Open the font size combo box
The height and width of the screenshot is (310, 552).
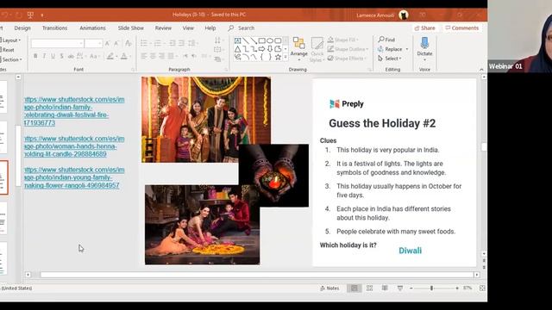point(94,43)
